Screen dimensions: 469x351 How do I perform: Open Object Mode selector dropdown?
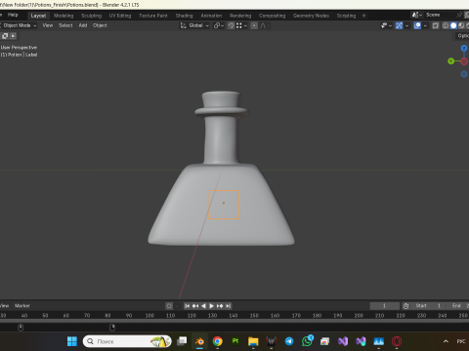[x=19, y=25]
